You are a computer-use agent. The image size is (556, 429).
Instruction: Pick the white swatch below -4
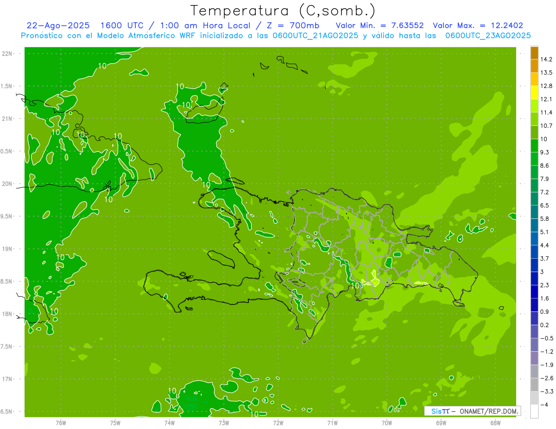coord(534,411)
